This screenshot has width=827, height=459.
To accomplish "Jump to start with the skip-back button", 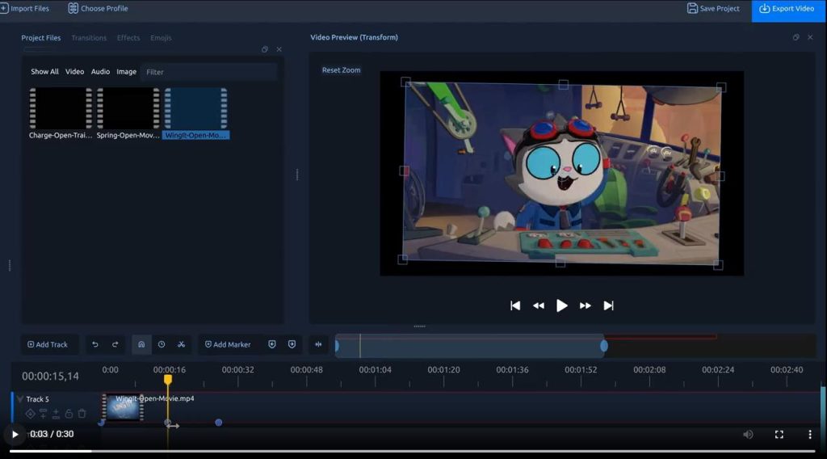I will [515, 305].
